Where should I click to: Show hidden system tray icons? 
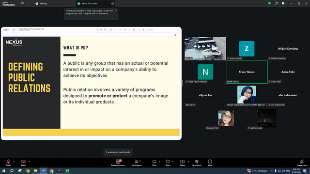(x=272, y=171)
